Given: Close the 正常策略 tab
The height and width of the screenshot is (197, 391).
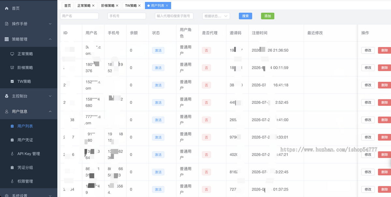Looking at the screenshot, I should point(93,6).
